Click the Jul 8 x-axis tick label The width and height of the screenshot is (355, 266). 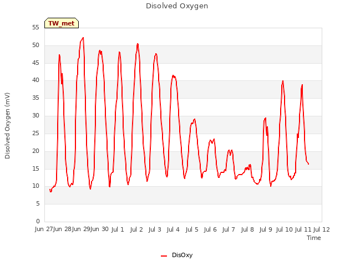pyautogui.click(x=247, y=229)
